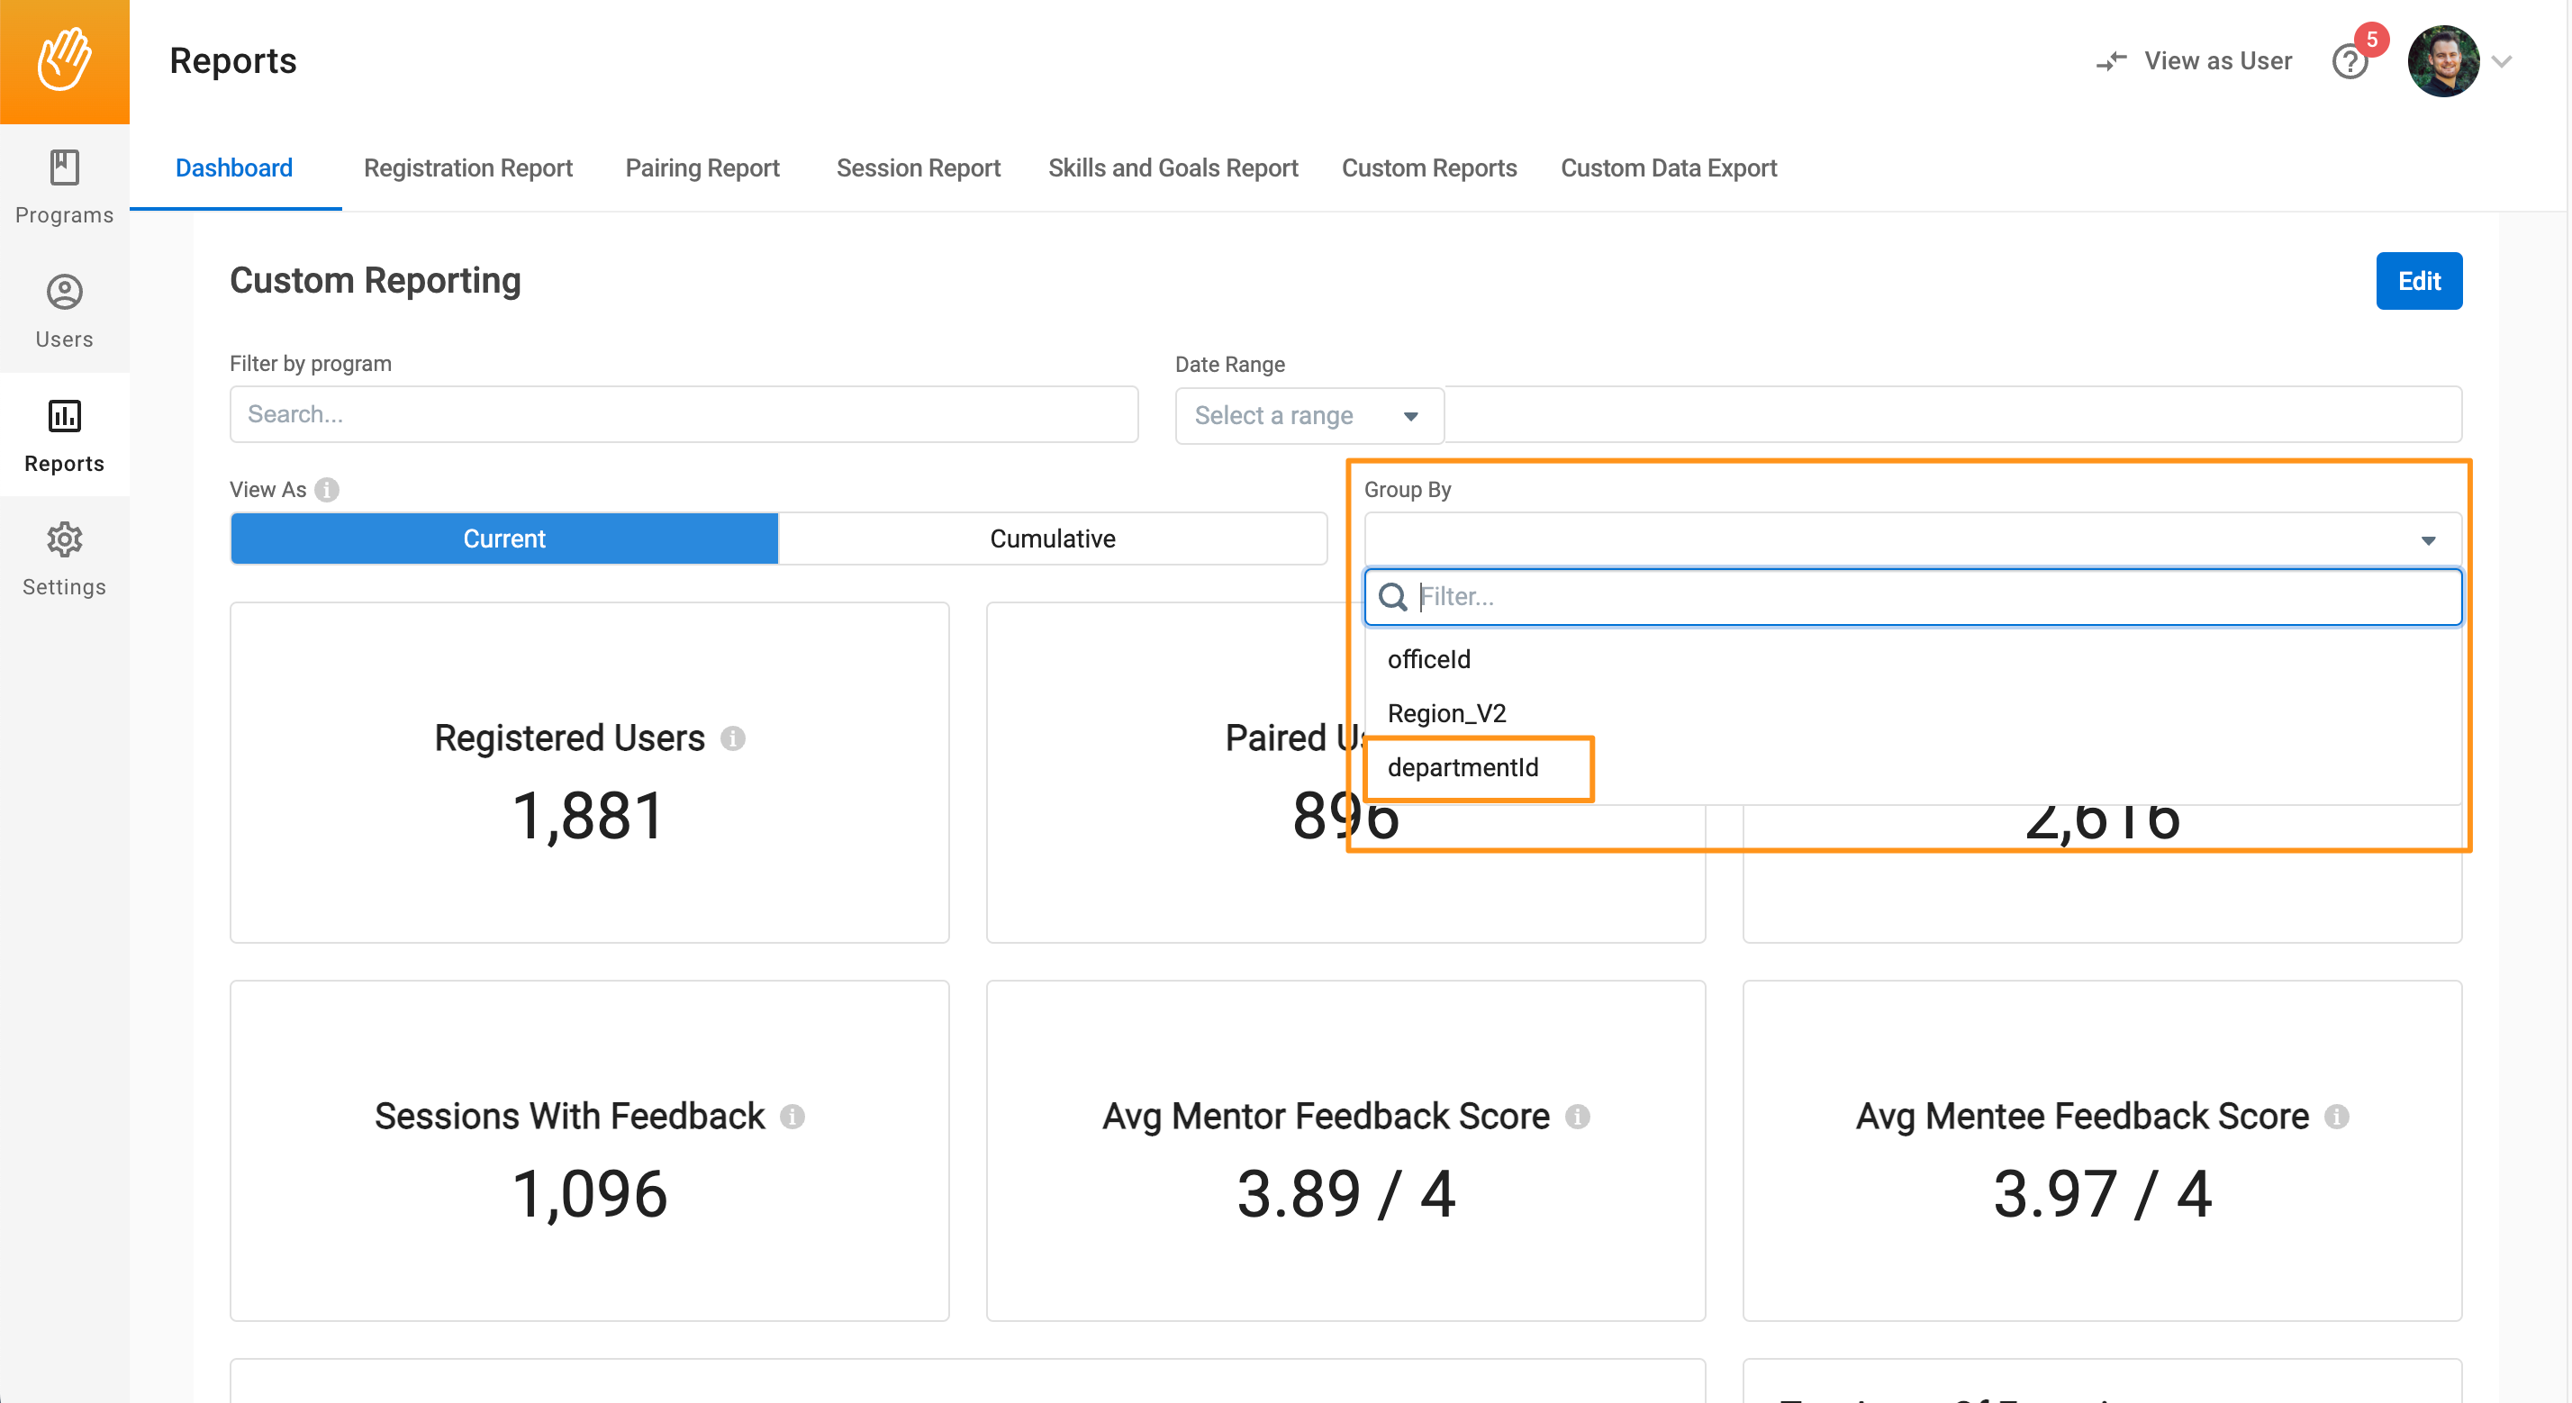Click the user profile avatar

[2443, 61]
